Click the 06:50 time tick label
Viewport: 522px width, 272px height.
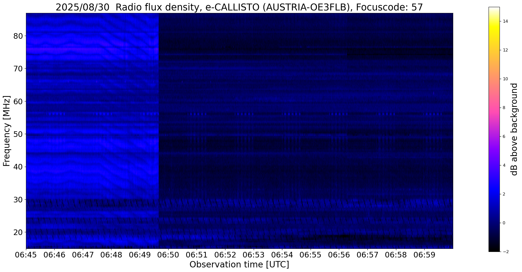click(x=168, y=255)
